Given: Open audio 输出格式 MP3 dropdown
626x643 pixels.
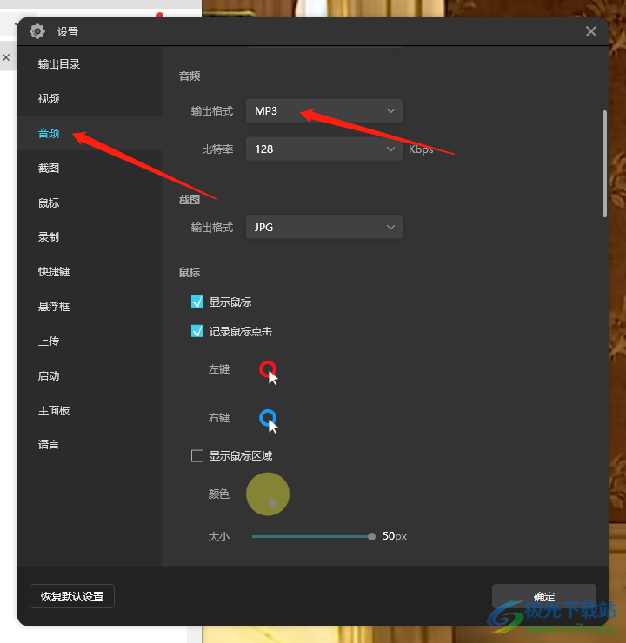Looking at the screenshot, I should pyautogui.click(x=324, y=110).
